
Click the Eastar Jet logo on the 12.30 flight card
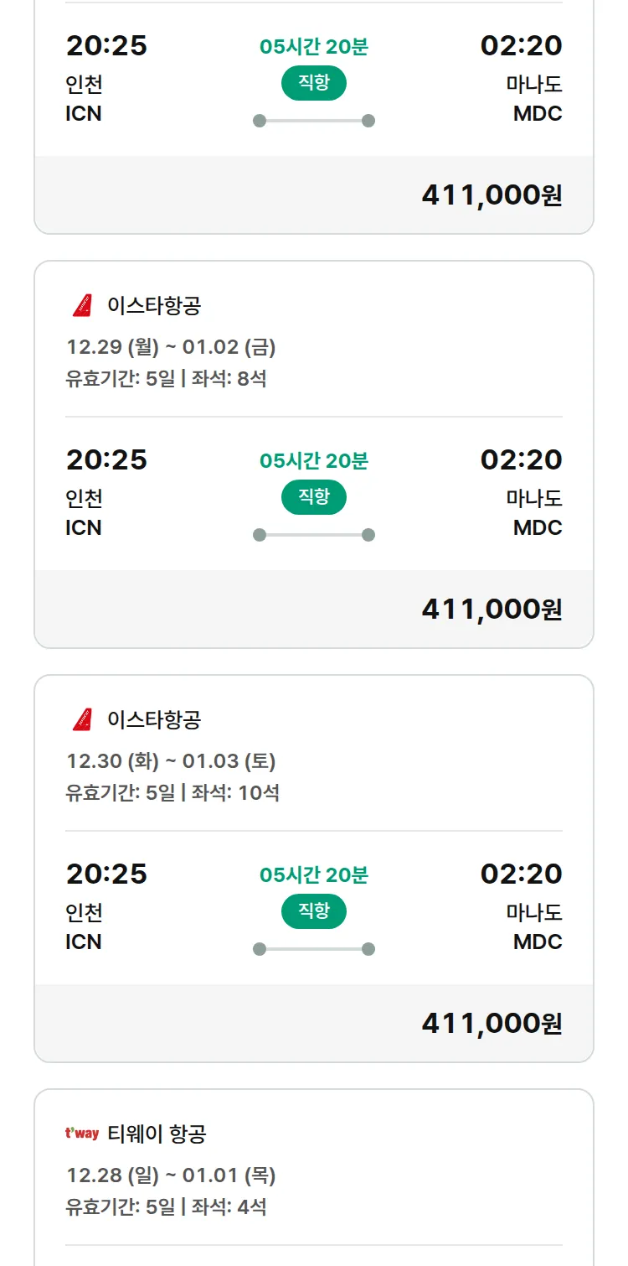click(82, 720)
